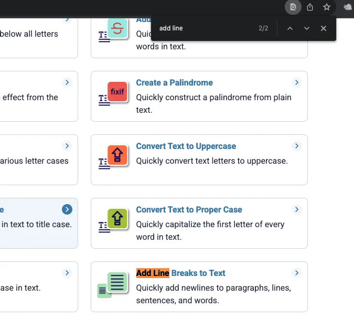Click the page search icon in the address bar
Screen dimensions: 354x319
[293, 7]
